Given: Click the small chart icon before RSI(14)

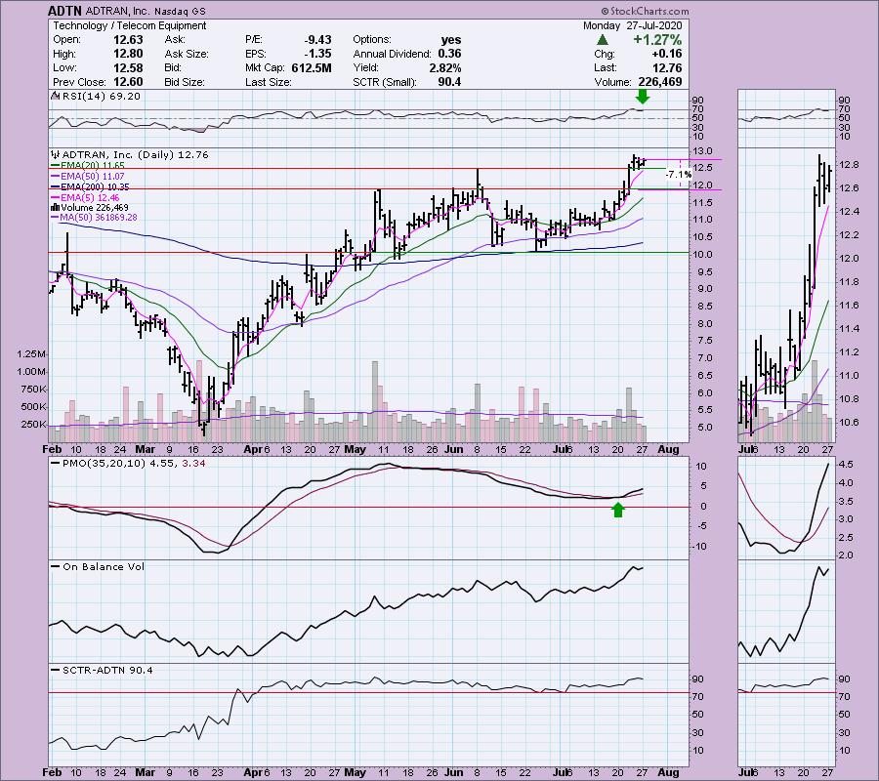Looking at the screenshot, I should [x=56, y=96].
